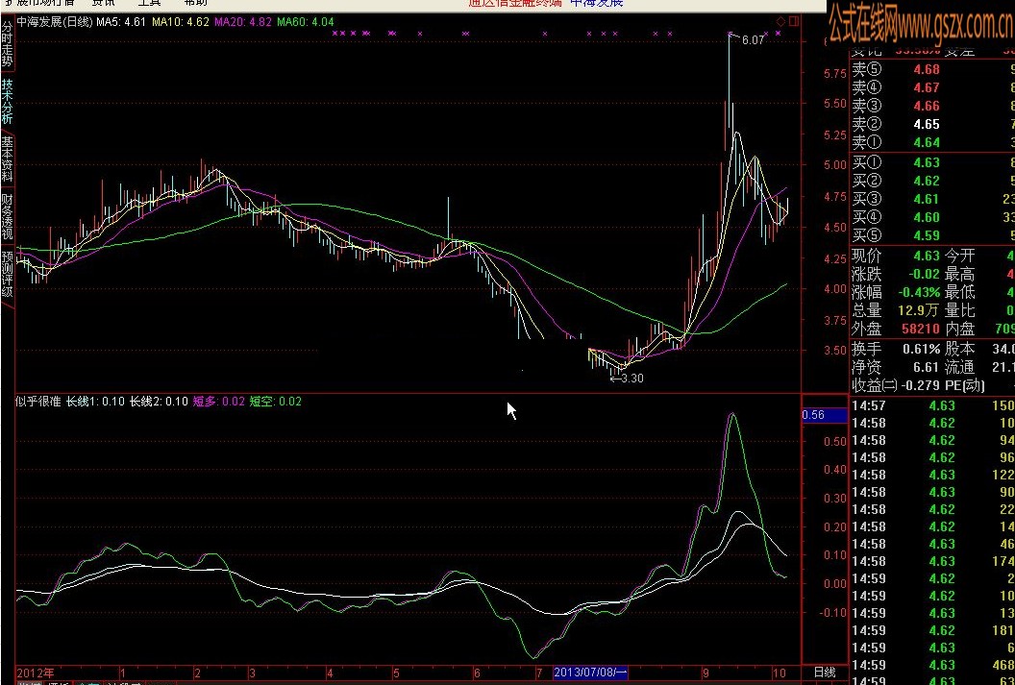Click the 短空: 0.02 label

tap(276, 402)
